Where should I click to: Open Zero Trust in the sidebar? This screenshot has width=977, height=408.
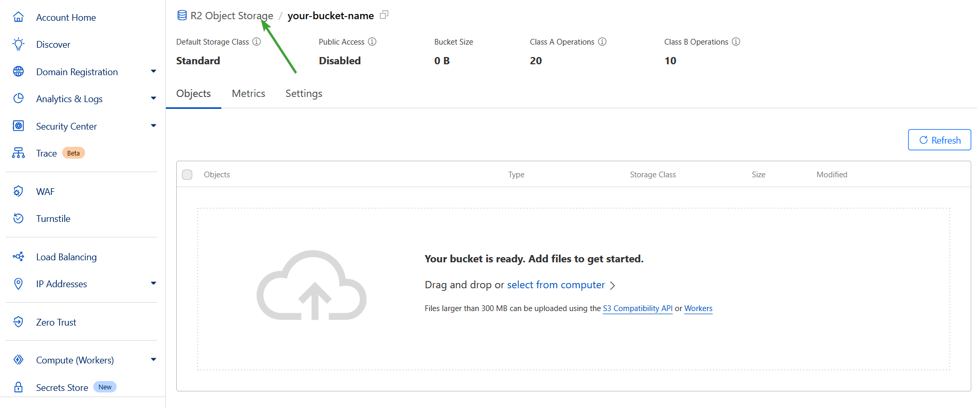click(56, 322)
